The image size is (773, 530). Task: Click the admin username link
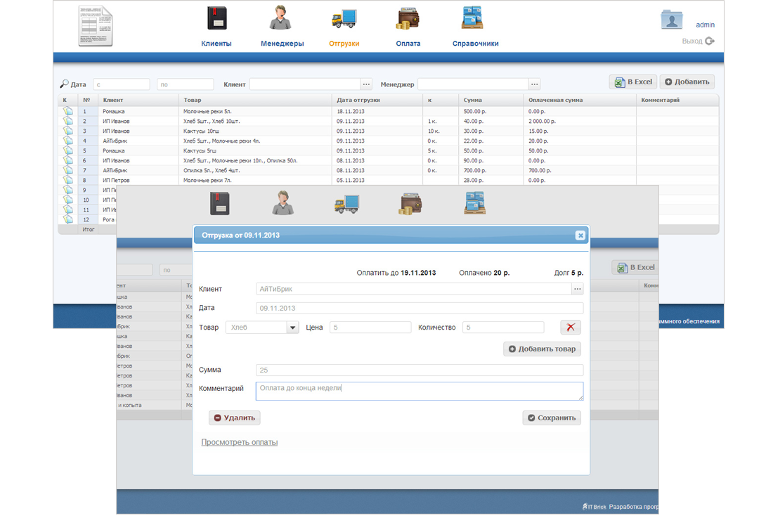[x=705, y=25]
